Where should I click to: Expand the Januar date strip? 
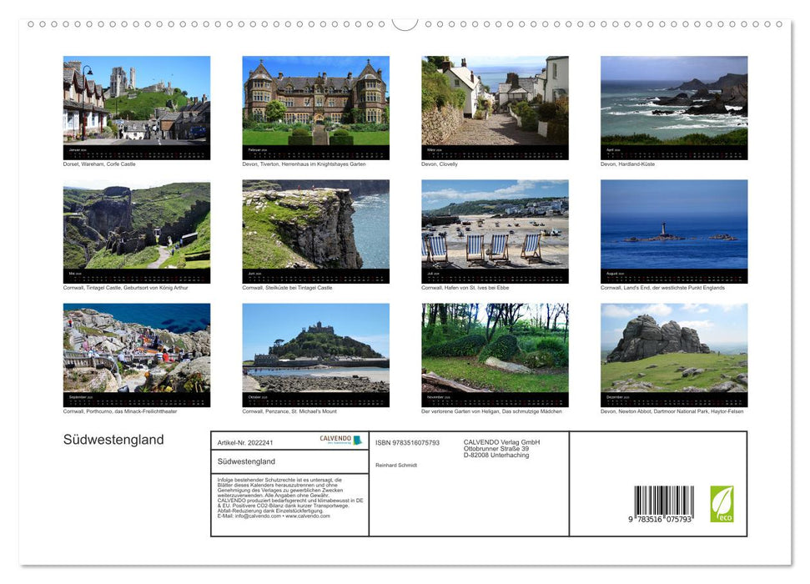(x=137, y=151)
